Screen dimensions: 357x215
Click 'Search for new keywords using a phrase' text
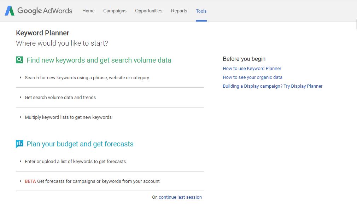pos(87,78)
